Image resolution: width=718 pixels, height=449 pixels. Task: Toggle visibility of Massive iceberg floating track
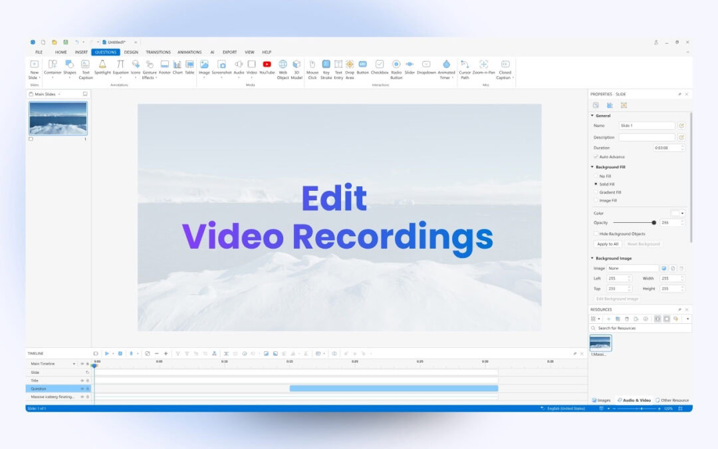[82, 396]
